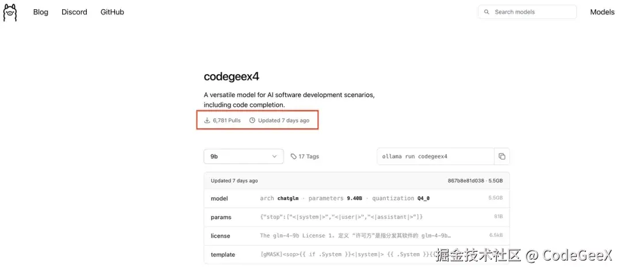Image resolution: width=621 pixels, height=272 pixels.
Task: Open the params file row
Action: pyautogui.click(x=357, y=217)
